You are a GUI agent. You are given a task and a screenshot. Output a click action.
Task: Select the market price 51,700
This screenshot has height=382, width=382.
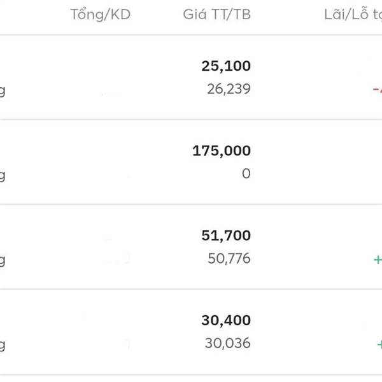[x=225, y=236]
